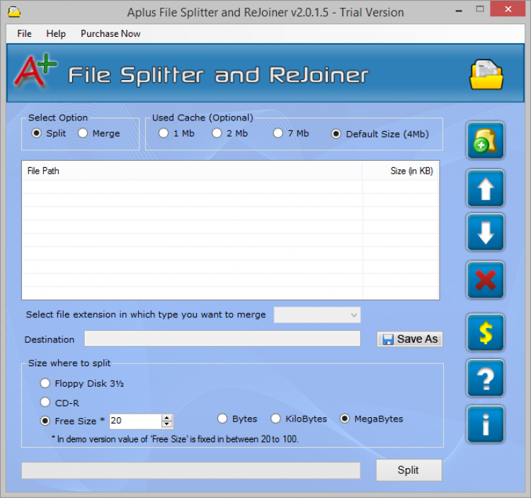Open help with the question mark icon

pyautogui.click(x=485, y=378)
